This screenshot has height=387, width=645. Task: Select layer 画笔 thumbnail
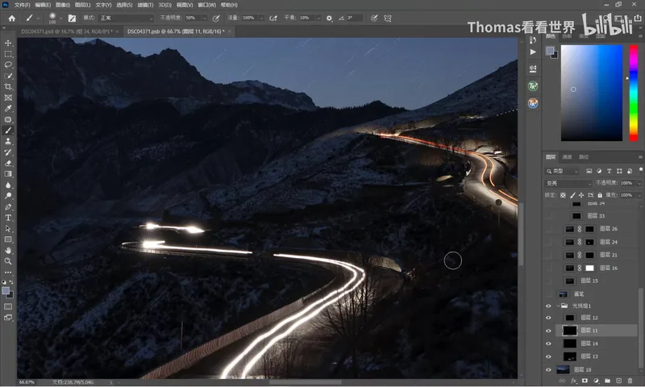pyautogui.click(x=563, y=293)
